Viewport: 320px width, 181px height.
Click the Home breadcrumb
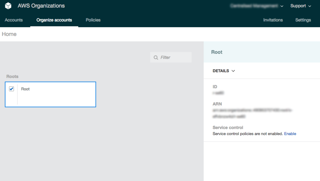coord(9,34)
